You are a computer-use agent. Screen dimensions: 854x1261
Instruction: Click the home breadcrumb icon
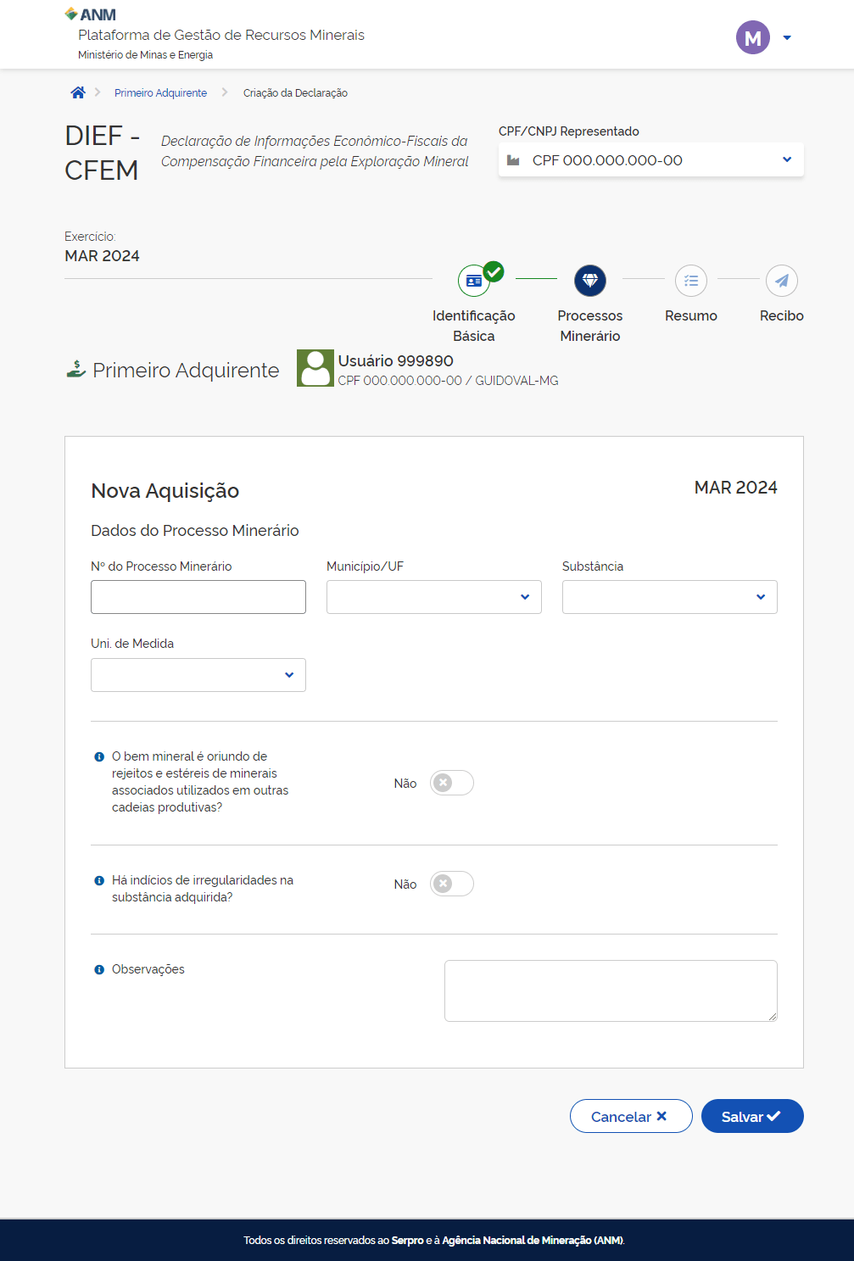point(78,92)
